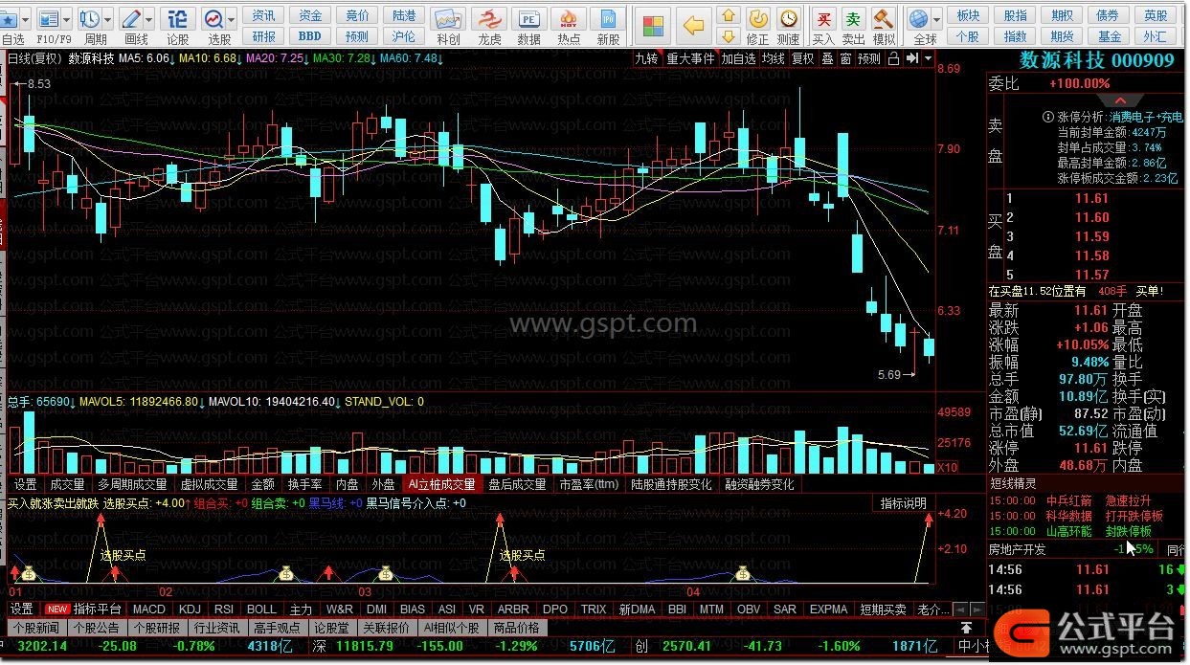Screen dimensions: 1190x665
Task: Click the 周期 clock icon
Action: point(89,18)
